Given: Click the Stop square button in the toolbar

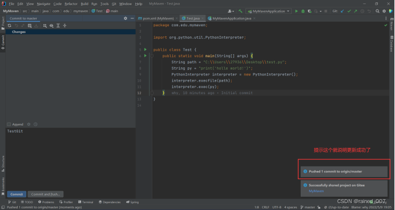Looking at the screenshot, I should pos(326,11).
